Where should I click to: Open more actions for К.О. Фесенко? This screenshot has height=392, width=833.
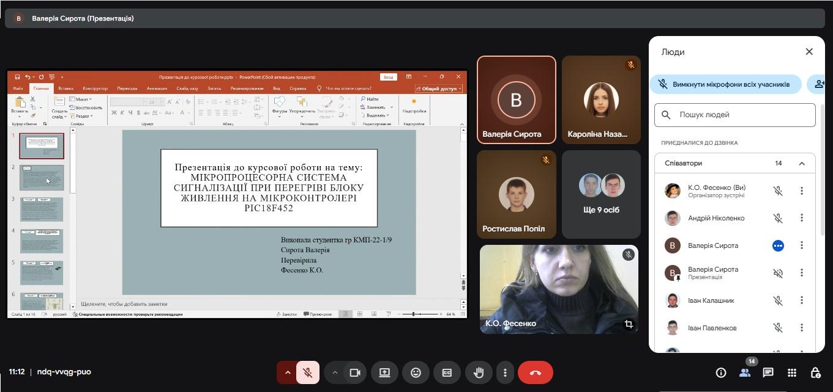coord(802,191)
